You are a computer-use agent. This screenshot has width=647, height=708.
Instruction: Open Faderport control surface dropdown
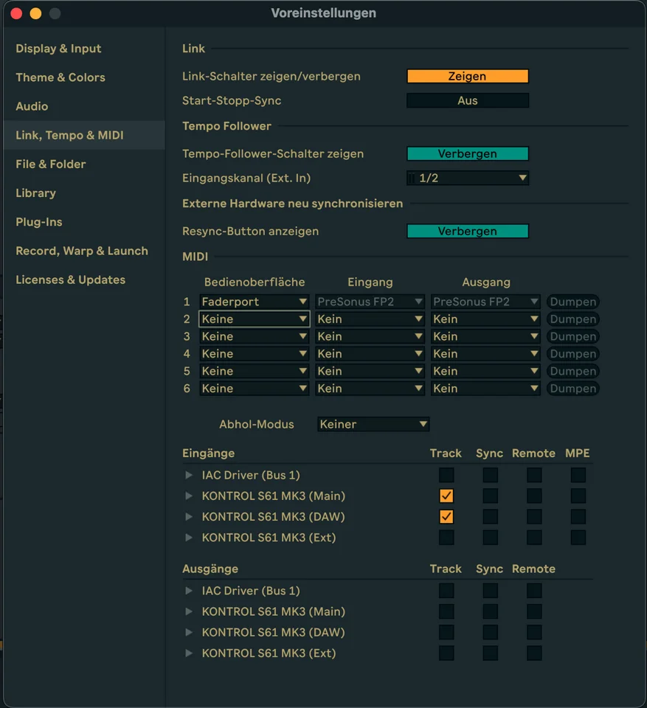254,302
